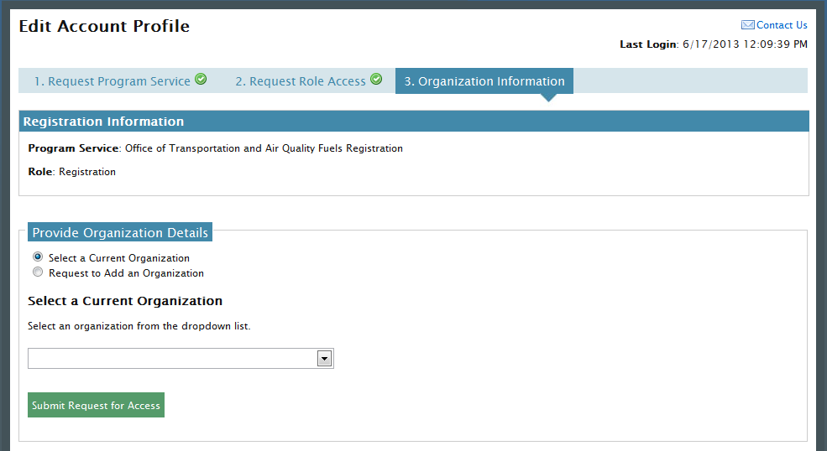The height and width of the screenshot is (451, 827).
Task: Expand the organization list with the dropdown arrow
Action: [324, 359]
